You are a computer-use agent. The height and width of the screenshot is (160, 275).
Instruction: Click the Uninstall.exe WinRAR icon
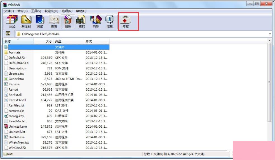(x=6, y=127)
